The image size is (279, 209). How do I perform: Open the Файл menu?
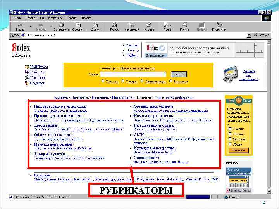point(17,18)
